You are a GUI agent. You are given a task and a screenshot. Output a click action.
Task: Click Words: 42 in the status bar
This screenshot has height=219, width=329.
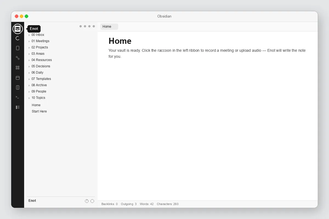147,204
